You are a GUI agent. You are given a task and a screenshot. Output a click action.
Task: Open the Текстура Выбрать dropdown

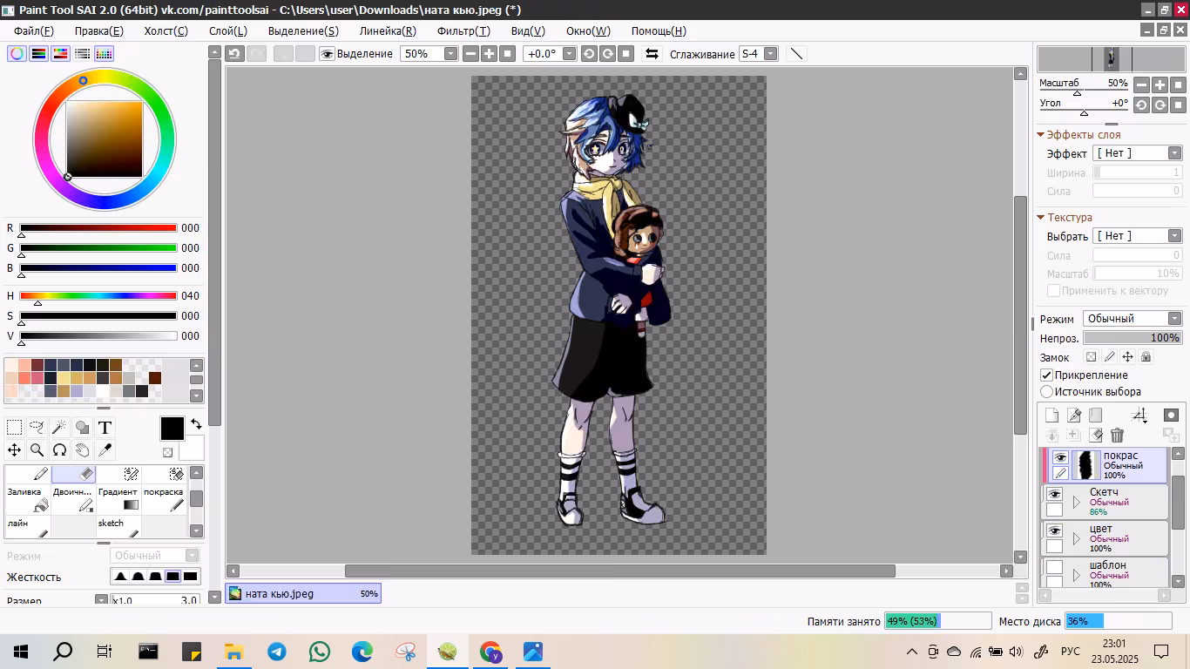pyautogui.click(x=1137, y=236)
